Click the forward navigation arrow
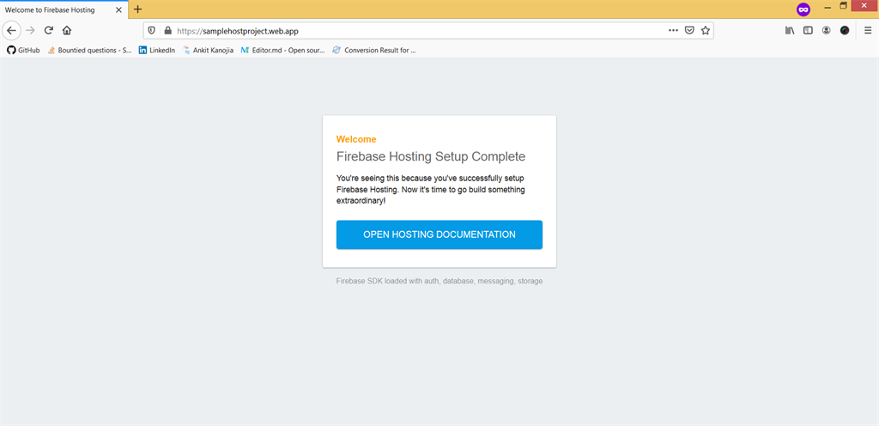The height and width of the screenshot is (426, 879). [x=30, y=30]
